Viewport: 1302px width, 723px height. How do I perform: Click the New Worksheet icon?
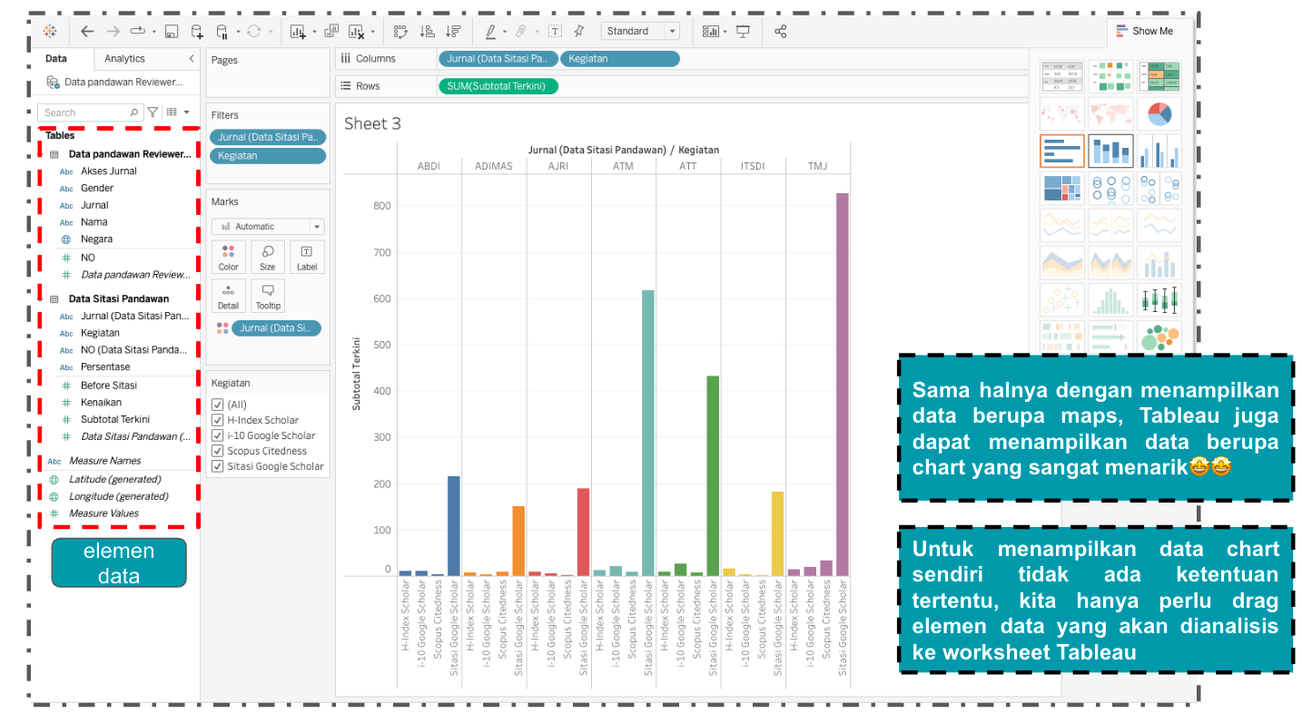point(298,31)
